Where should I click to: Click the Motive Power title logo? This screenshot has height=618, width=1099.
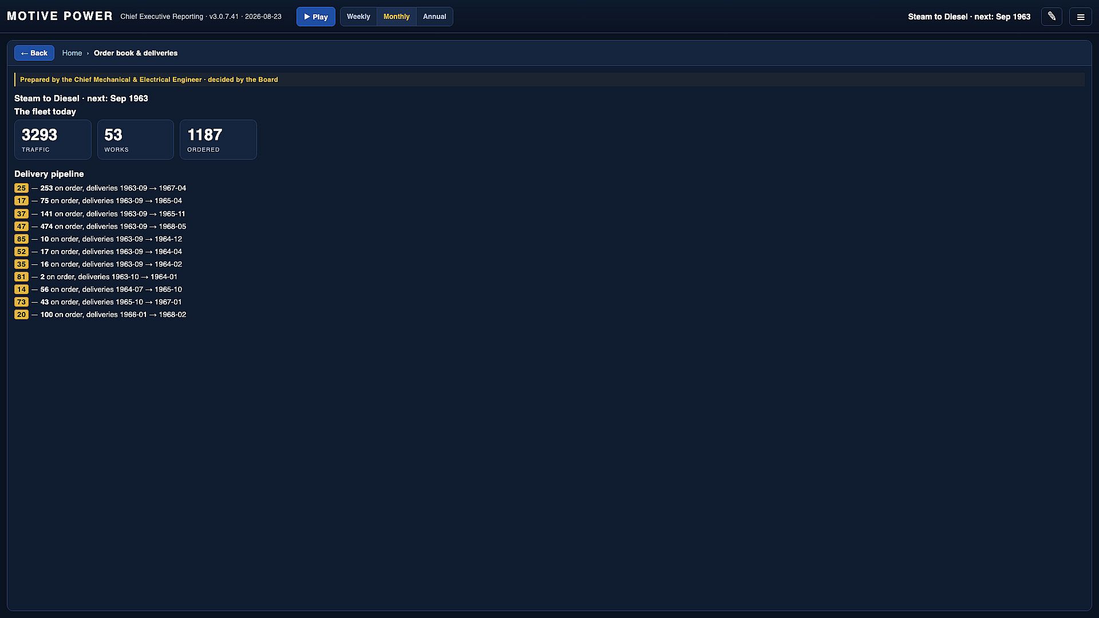[x=60, y=16]
